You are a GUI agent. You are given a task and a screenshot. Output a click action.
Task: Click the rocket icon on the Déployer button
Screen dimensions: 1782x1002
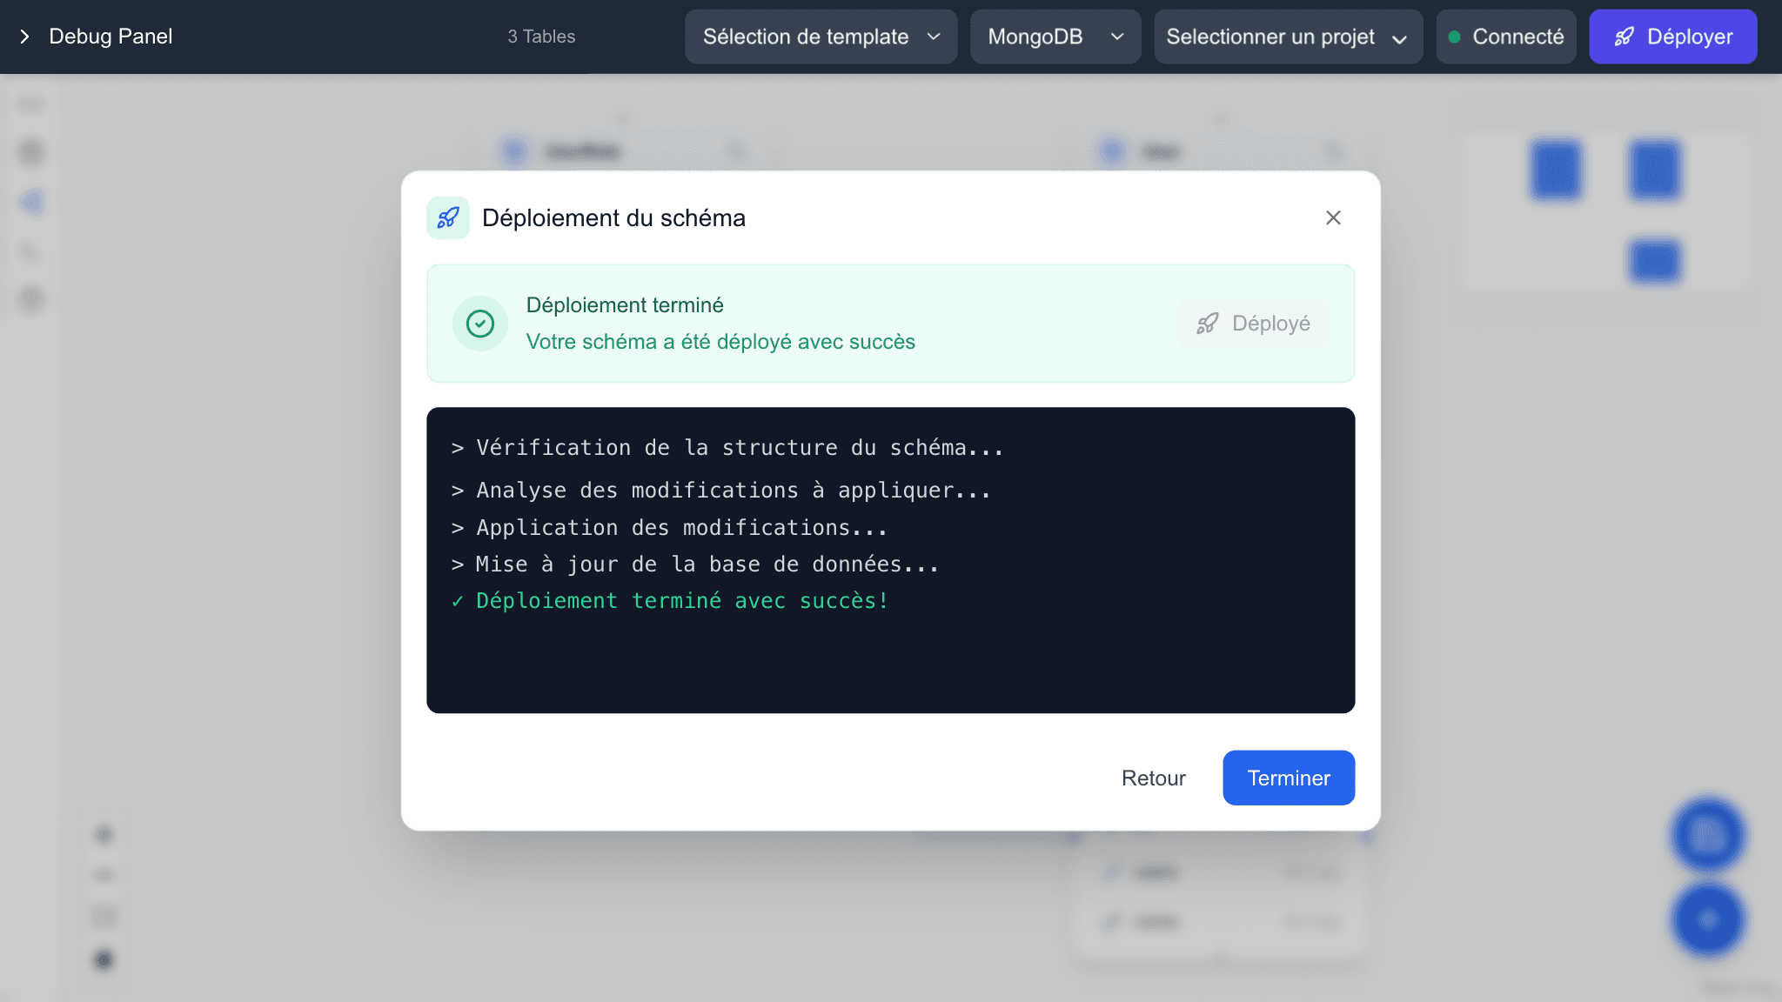tap(1624, 37)
